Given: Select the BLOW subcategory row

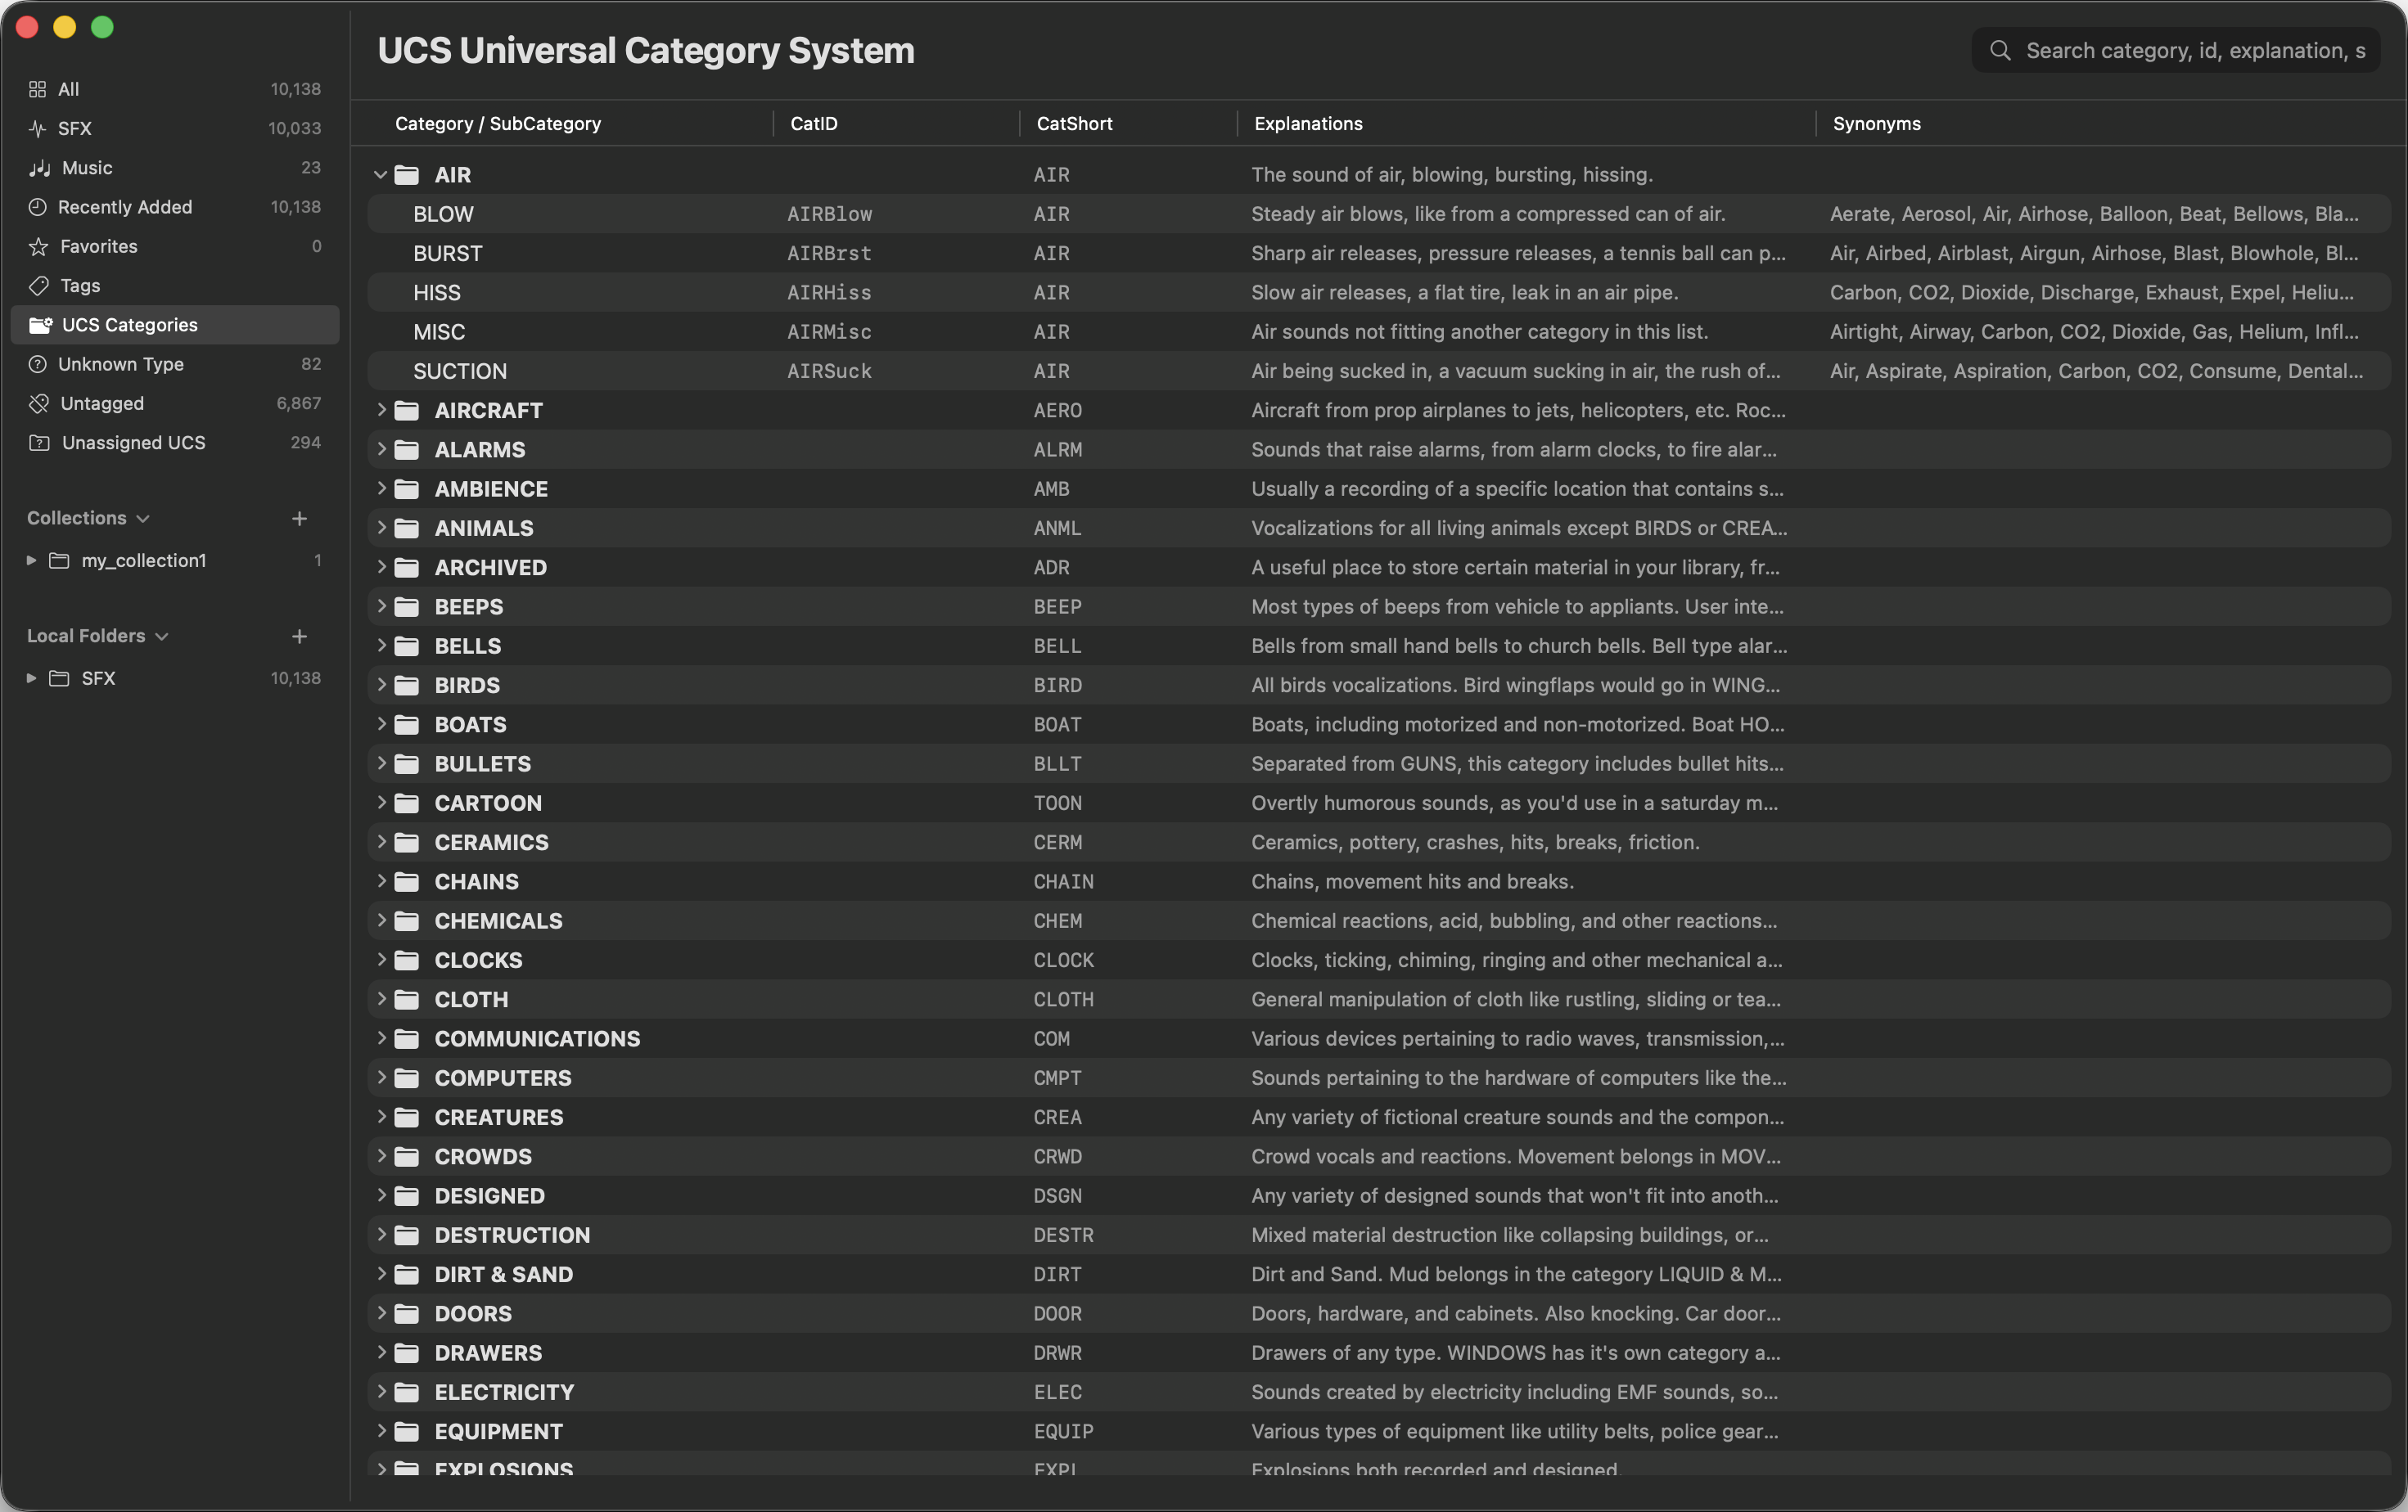Looking at the screenshot, I should click(1379, 214).
